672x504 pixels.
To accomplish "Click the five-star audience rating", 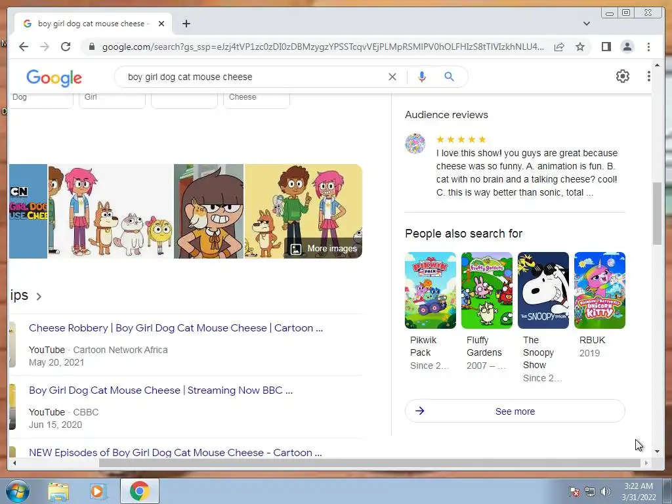I will click(x=461, y=139).
